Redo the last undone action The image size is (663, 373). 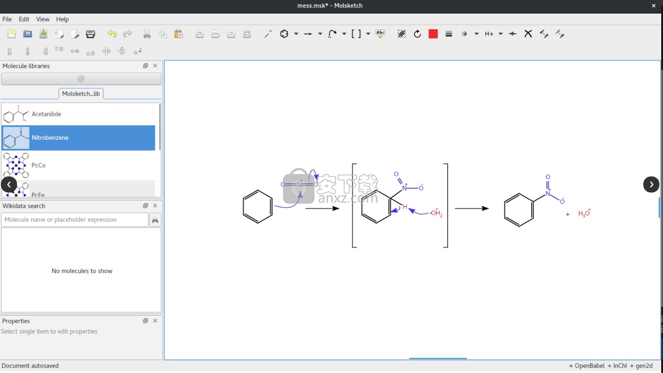click(128, 34)
